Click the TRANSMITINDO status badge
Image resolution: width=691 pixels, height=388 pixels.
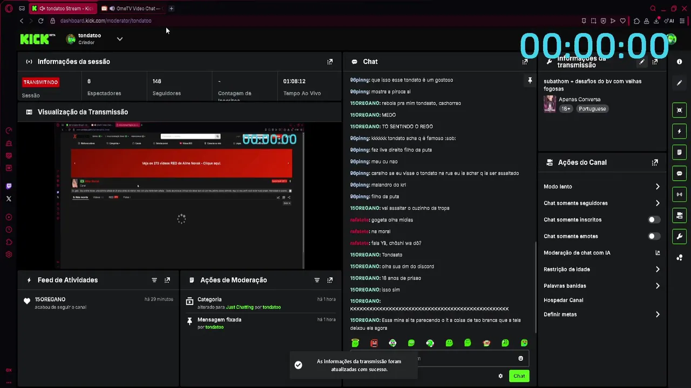[40, 82]
